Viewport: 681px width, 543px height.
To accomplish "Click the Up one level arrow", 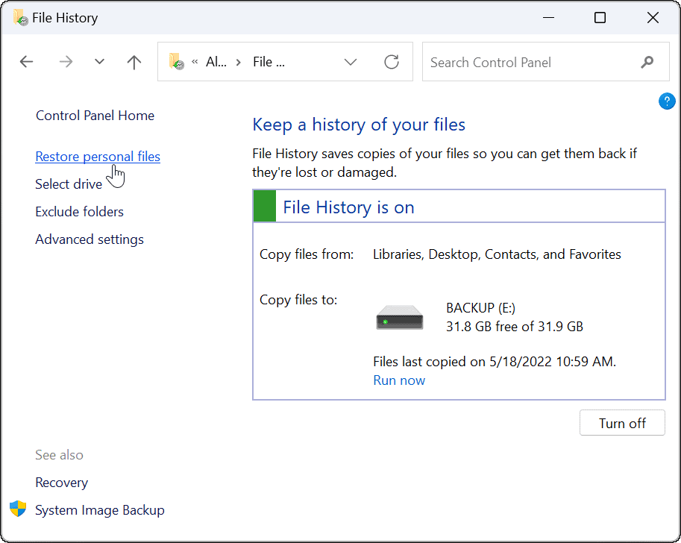I will (x=134, y=62).
